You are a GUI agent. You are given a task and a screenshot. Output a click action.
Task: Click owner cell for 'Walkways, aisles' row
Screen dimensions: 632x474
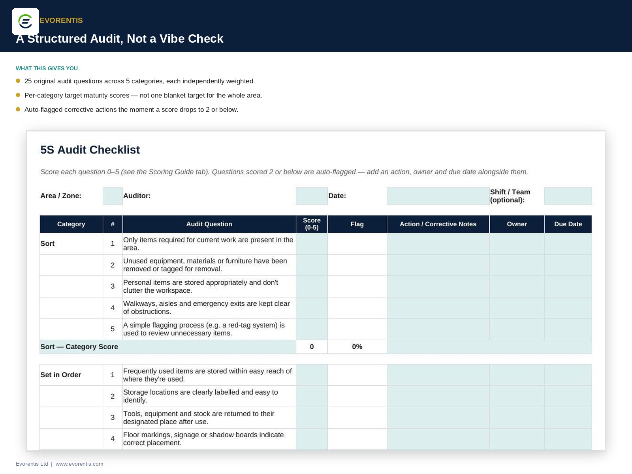click(x=517, y=308)
